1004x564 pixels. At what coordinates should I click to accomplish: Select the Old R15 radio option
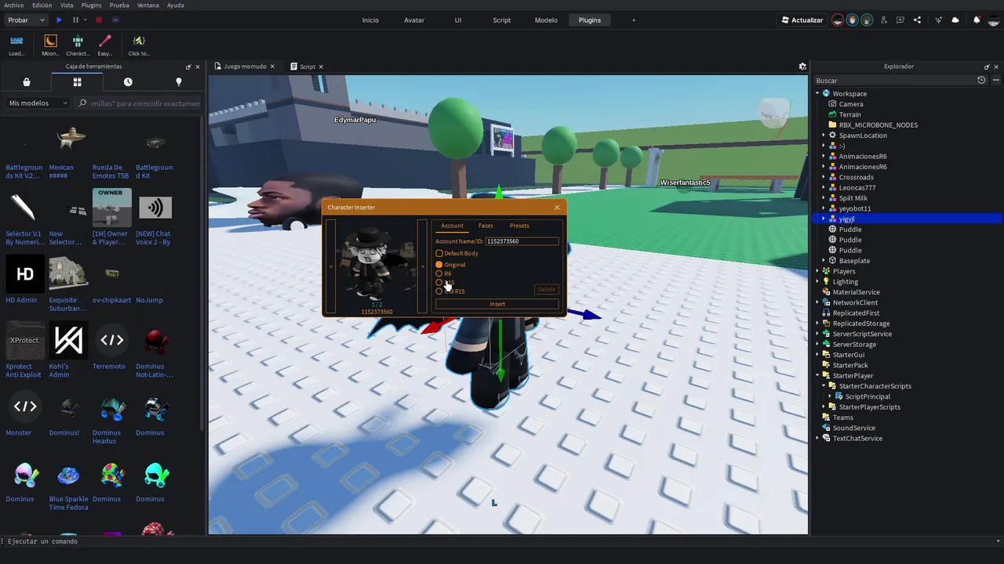[x=439, y=291]
